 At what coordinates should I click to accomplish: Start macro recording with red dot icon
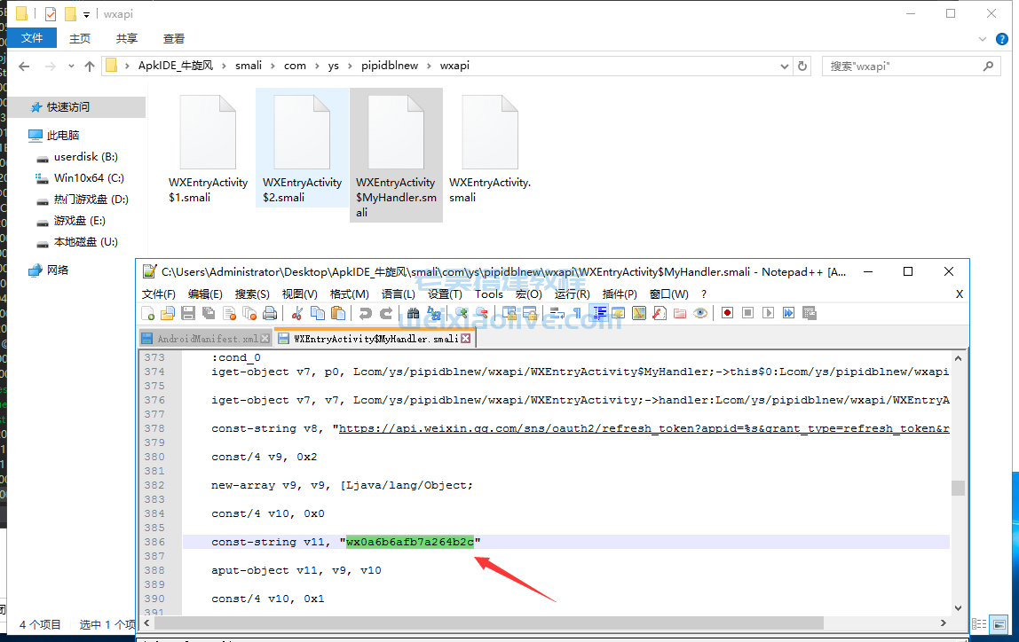point(727,313)
